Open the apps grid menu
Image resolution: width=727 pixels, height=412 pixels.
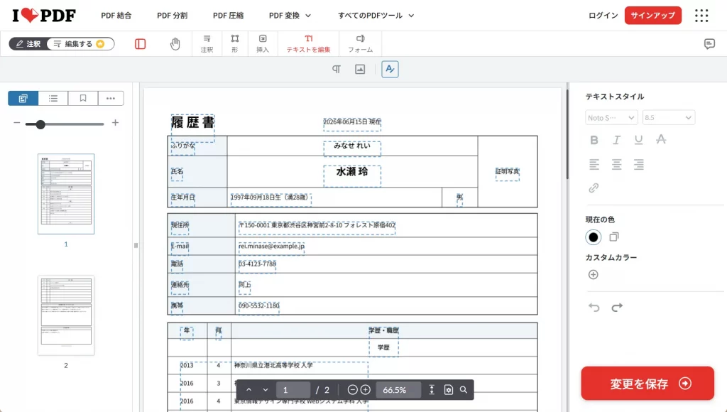(x=701, y=16)
